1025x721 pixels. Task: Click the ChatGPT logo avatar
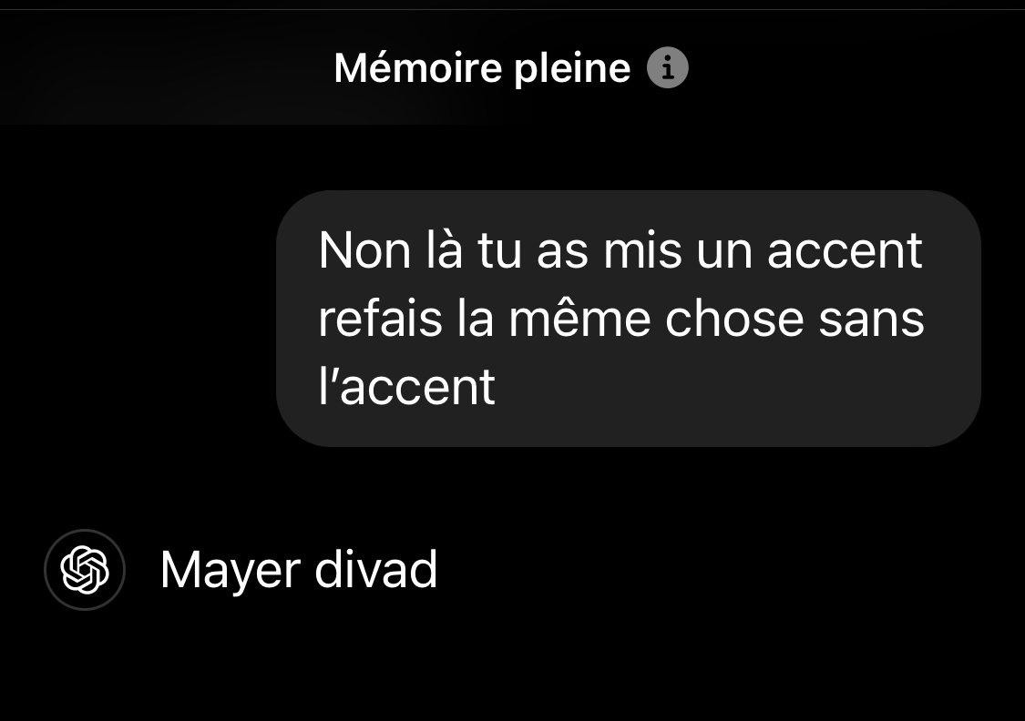click(x=85, y=570)
